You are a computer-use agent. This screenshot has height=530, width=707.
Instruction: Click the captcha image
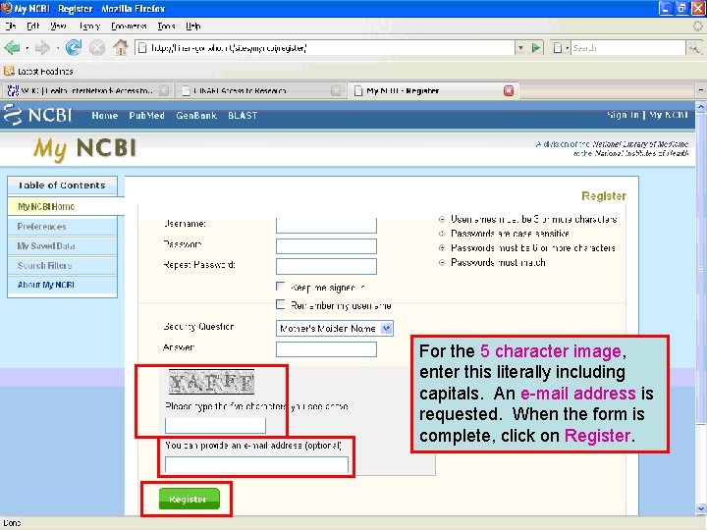click(211, 382)
